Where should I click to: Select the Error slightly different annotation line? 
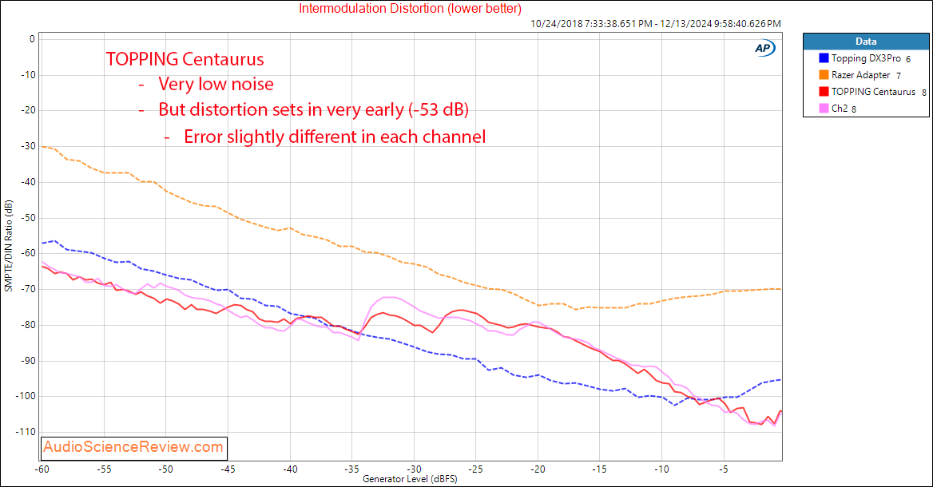[x=335, y=137]
